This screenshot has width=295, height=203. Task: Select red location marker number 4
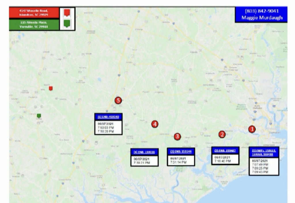point(155,124)
